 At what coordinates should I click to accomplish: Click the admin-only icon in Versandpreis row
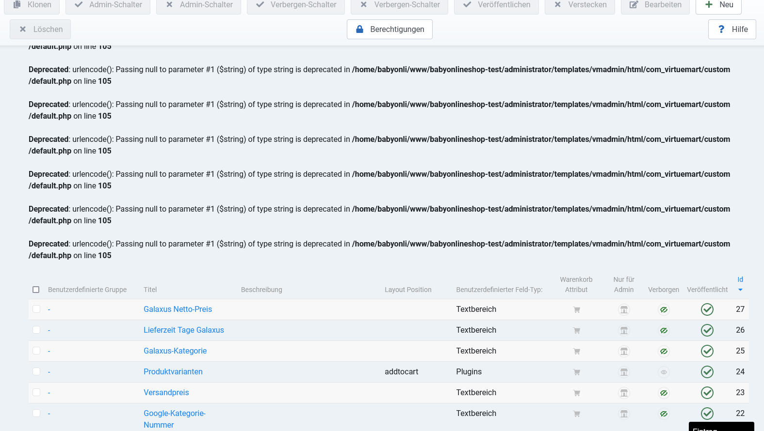pyautogui.click(x=624, y=393)
